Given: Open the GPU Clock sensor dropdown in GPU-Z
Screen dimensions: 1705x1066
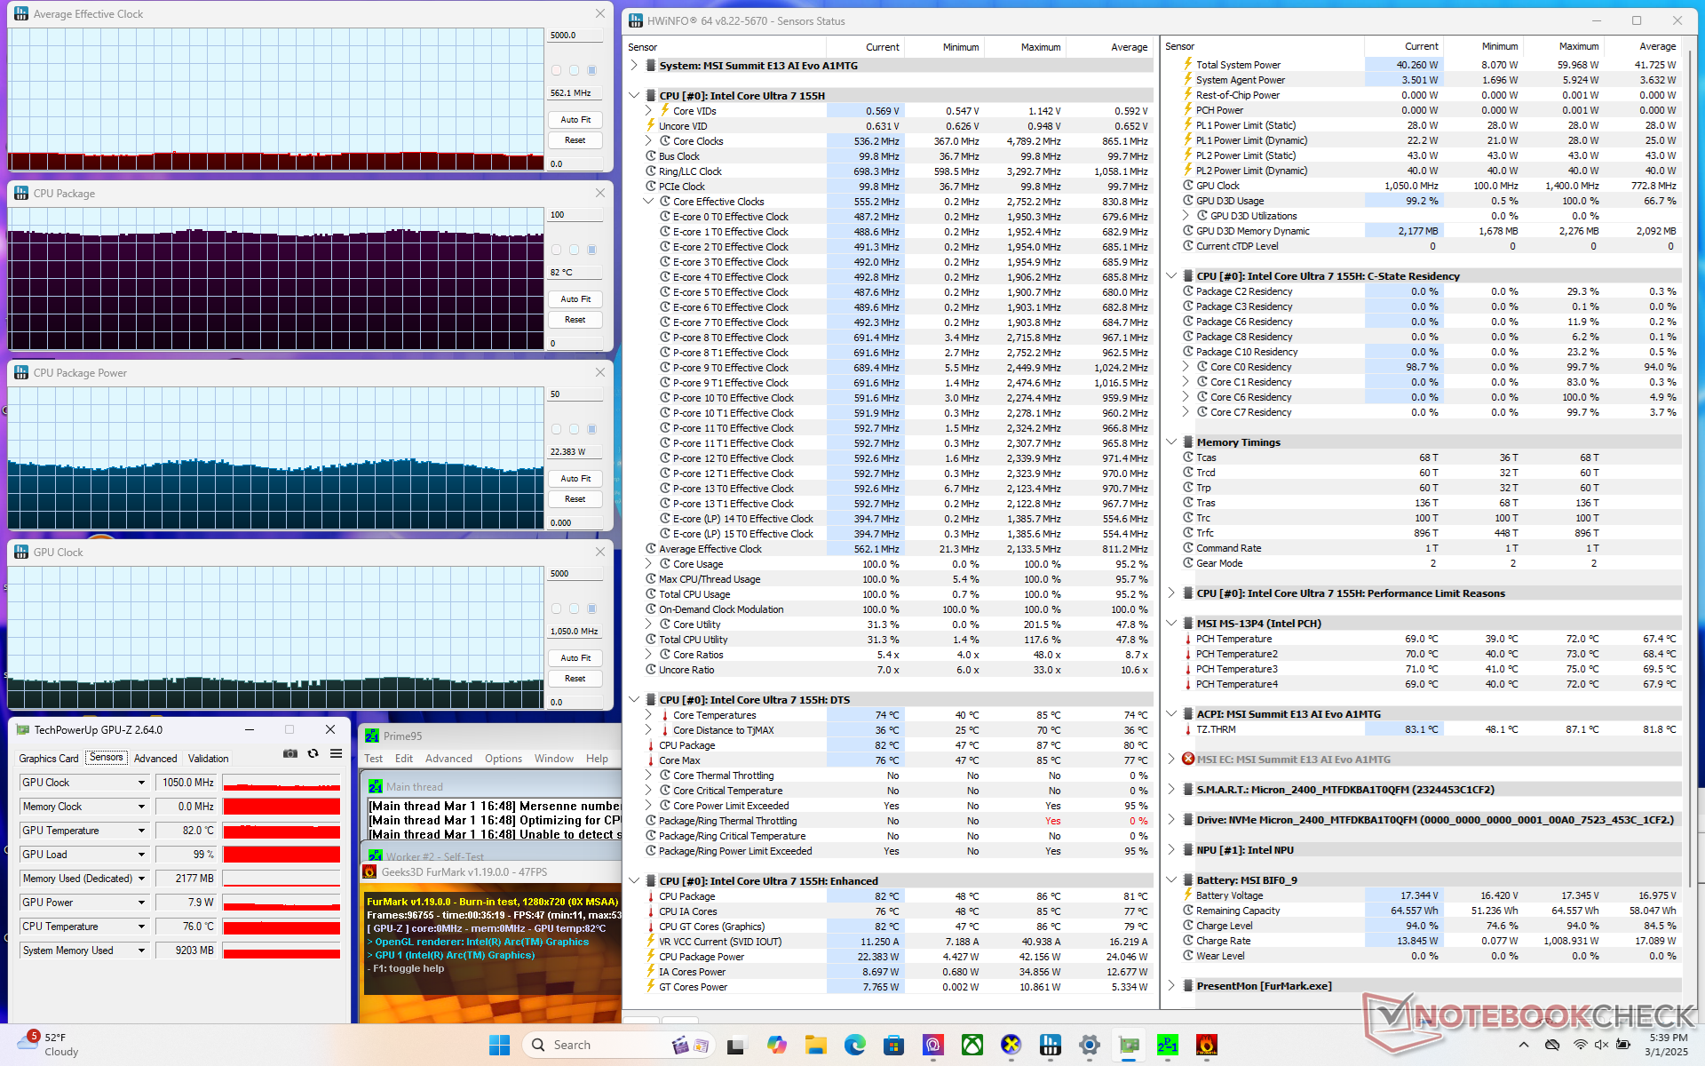Looking at the screenshot, I should (141, 783).
